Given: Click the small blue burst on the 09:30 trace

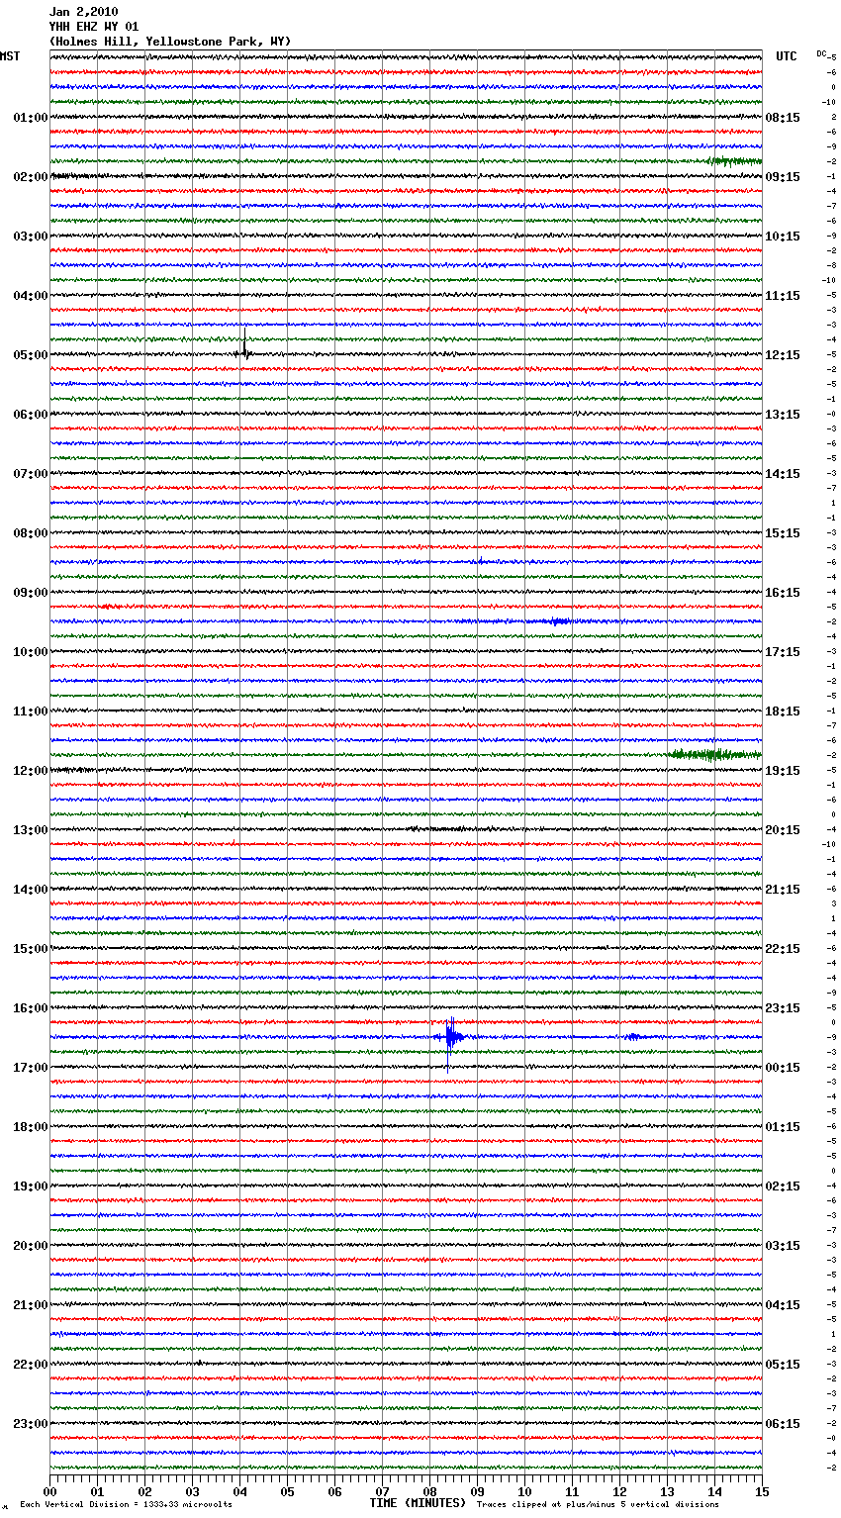Looking at the screenshot, I should click(559, 621).
